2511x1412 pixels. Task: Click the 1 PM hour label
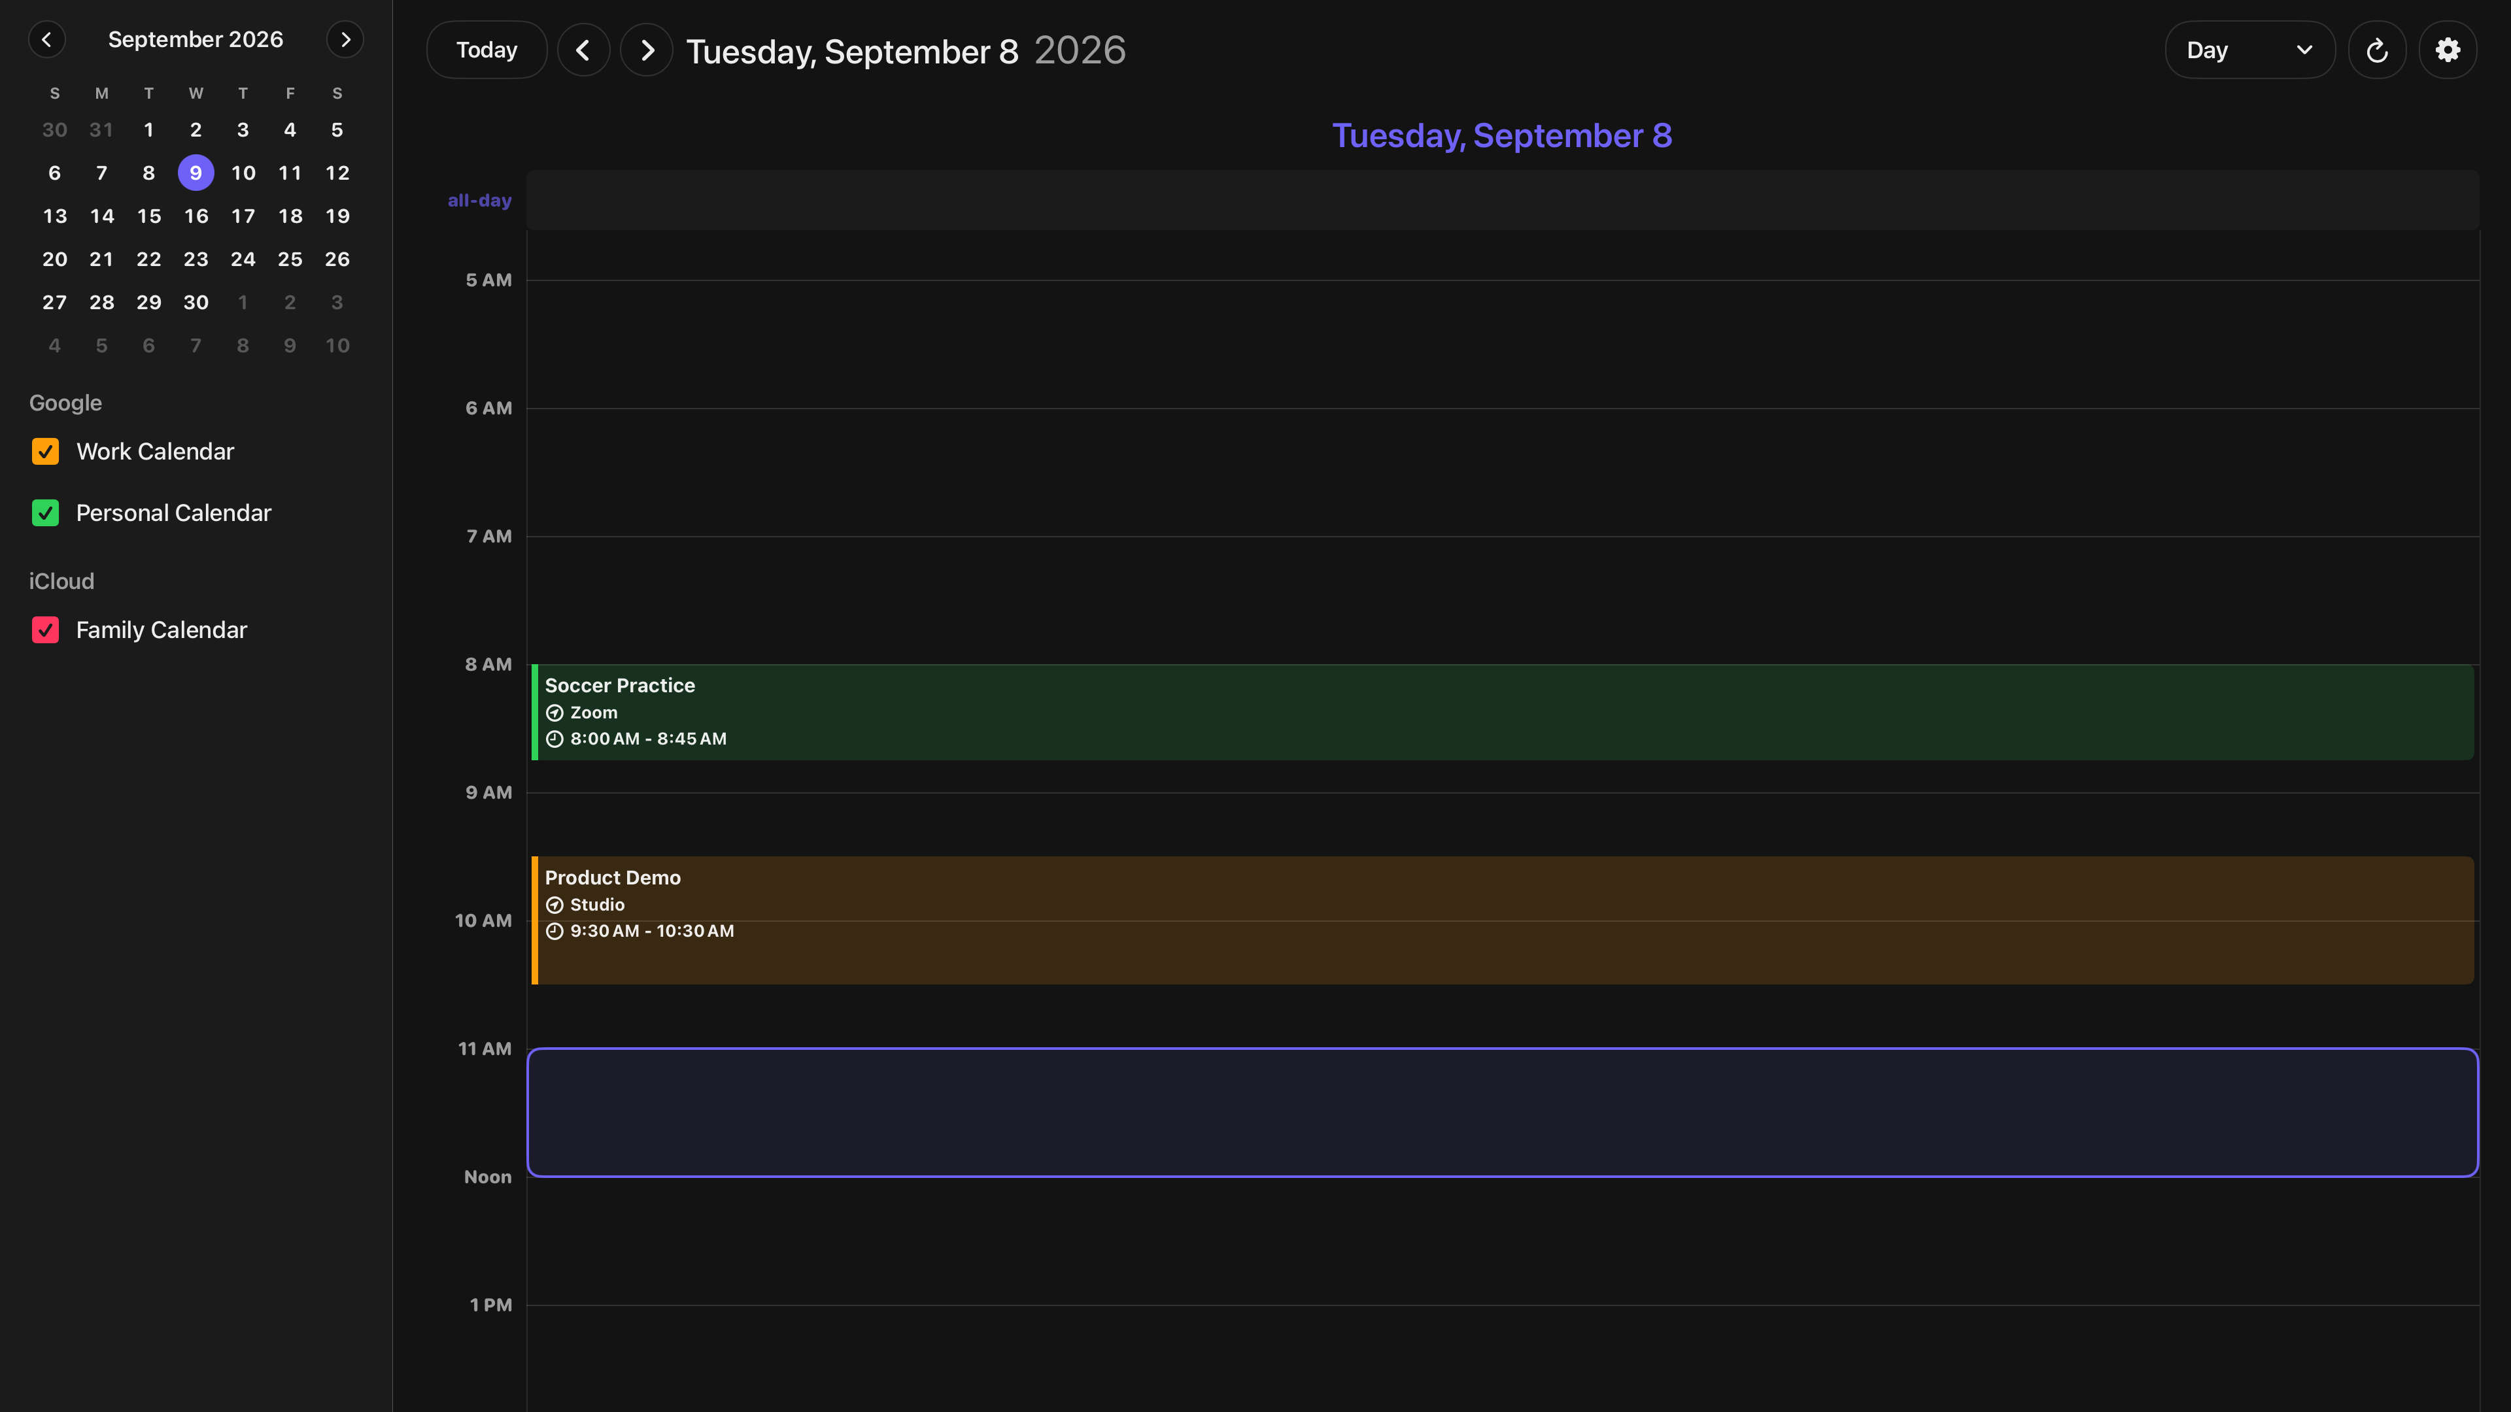point(490,1305)
